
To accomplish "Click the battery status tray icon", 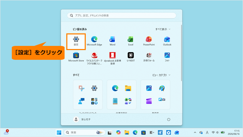I will (223, 132).
